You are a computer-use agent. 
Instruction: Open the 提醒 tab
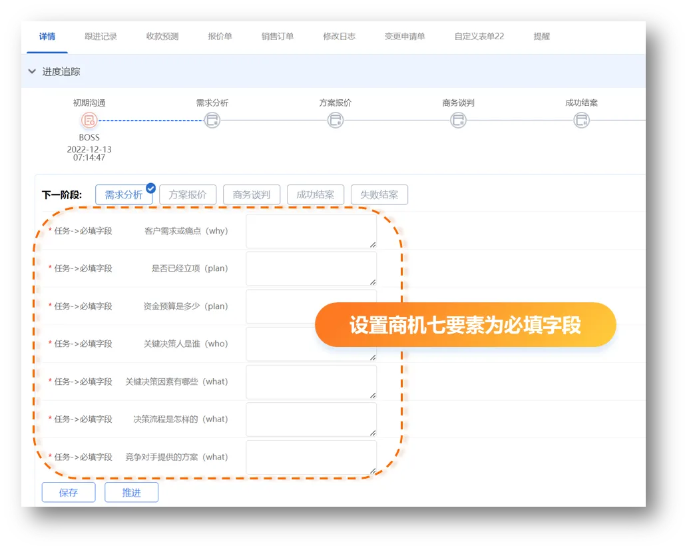541,37
